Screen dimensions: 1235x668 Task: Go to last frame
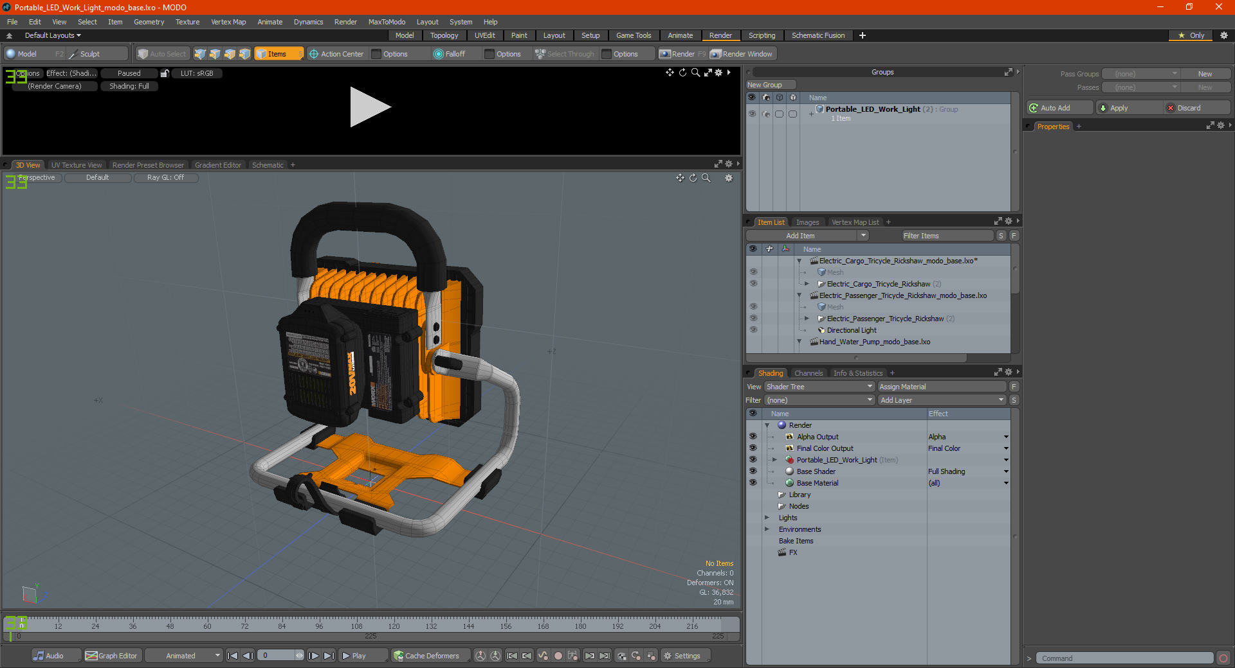coord(329,656)
